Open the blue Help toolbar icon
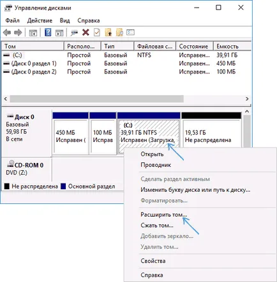The image size is (277, 282). coord(48,33)
